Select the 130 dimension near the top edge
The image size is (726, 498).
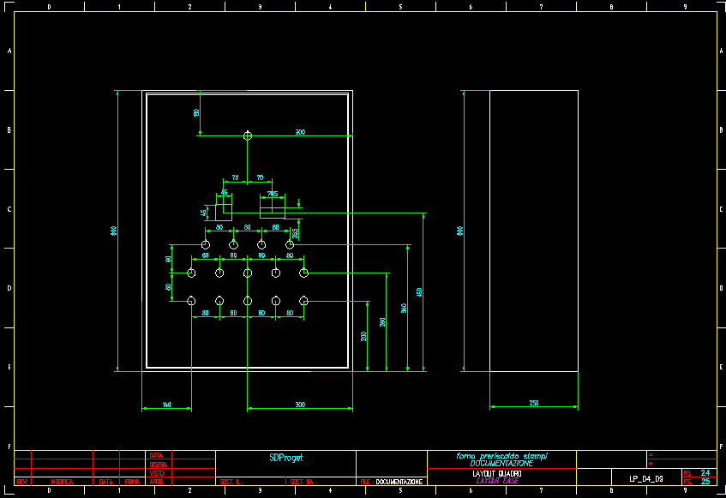pyautogui.click(x=196, y=112)
